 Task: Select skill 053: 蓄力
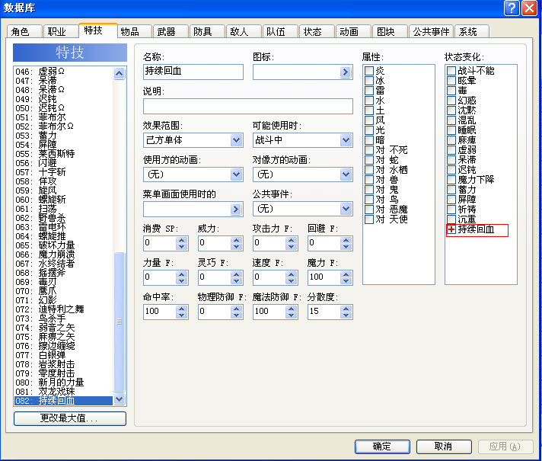click(x=63, y=136)
